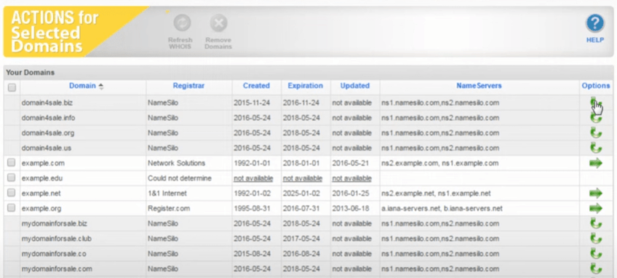Open the HELP question mark icon
The image size is (617, 278).
[595, 23]
